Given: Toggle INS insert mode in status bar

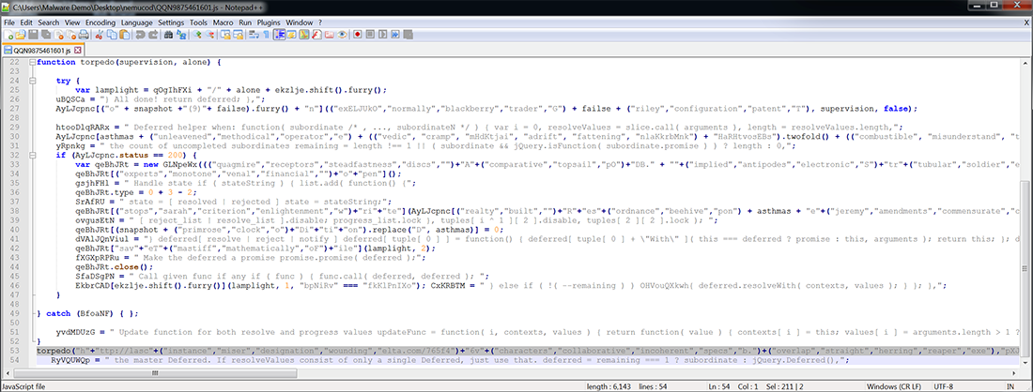Looking at the screenshot, I should 1010,385.
